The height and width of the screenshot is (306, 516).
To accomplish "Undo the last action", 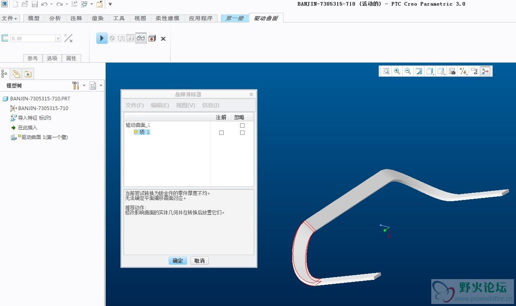I will pos(44,4).
